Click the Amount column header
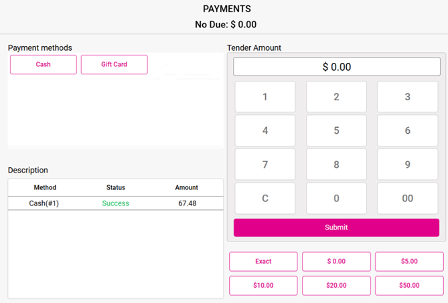This screenshot has width=448, height=303. coord(187,187)
